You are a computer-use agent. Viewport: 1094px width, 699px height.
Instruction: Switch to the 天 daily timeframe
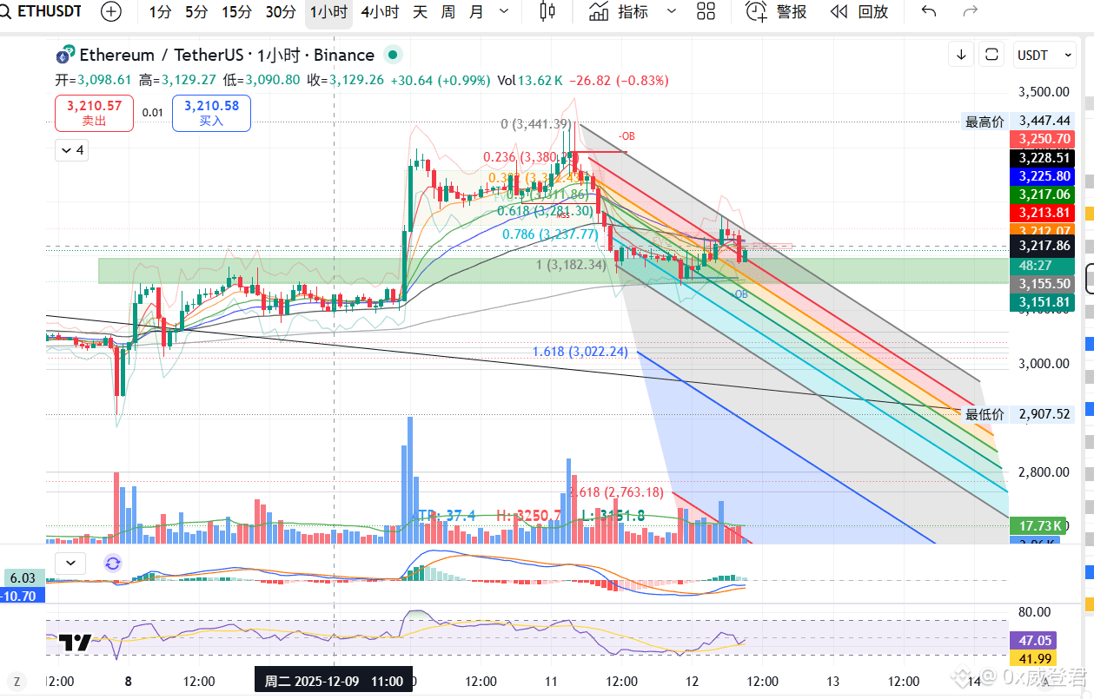420,11
